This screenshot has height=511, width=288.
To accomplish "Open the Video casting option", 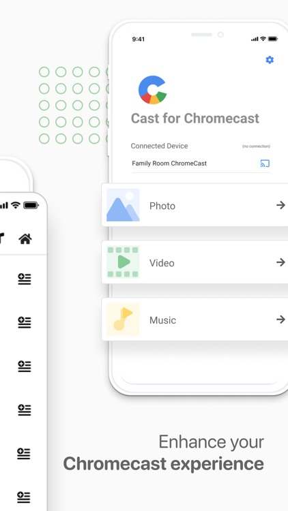I will [195, 262].
